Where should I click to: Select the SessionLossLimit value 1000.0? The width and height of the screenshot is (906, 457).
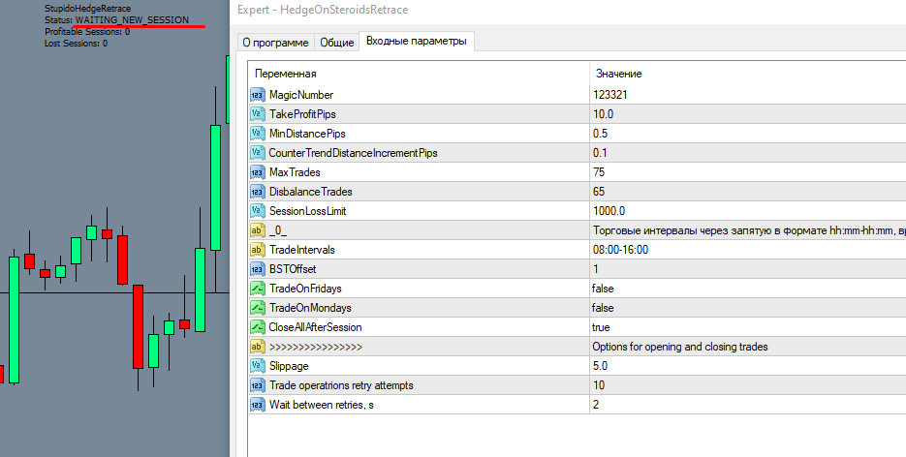tap(609, 211)
